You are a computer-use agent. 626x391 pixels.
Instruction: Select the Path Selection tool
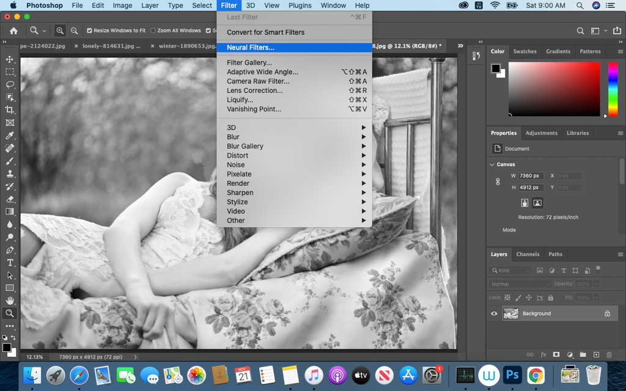point(10,275)
